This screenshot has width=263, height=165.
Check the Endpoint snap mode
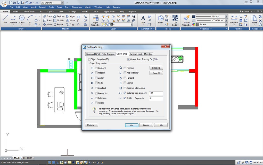point(96,68)
